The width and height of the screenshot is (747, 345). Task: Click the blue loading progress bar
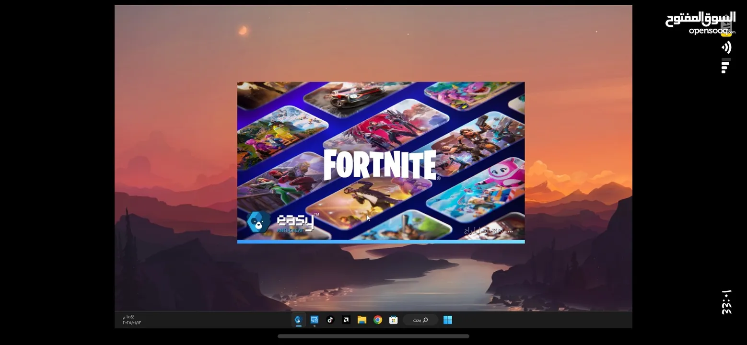pyautogui.click(x=381, y=241)
